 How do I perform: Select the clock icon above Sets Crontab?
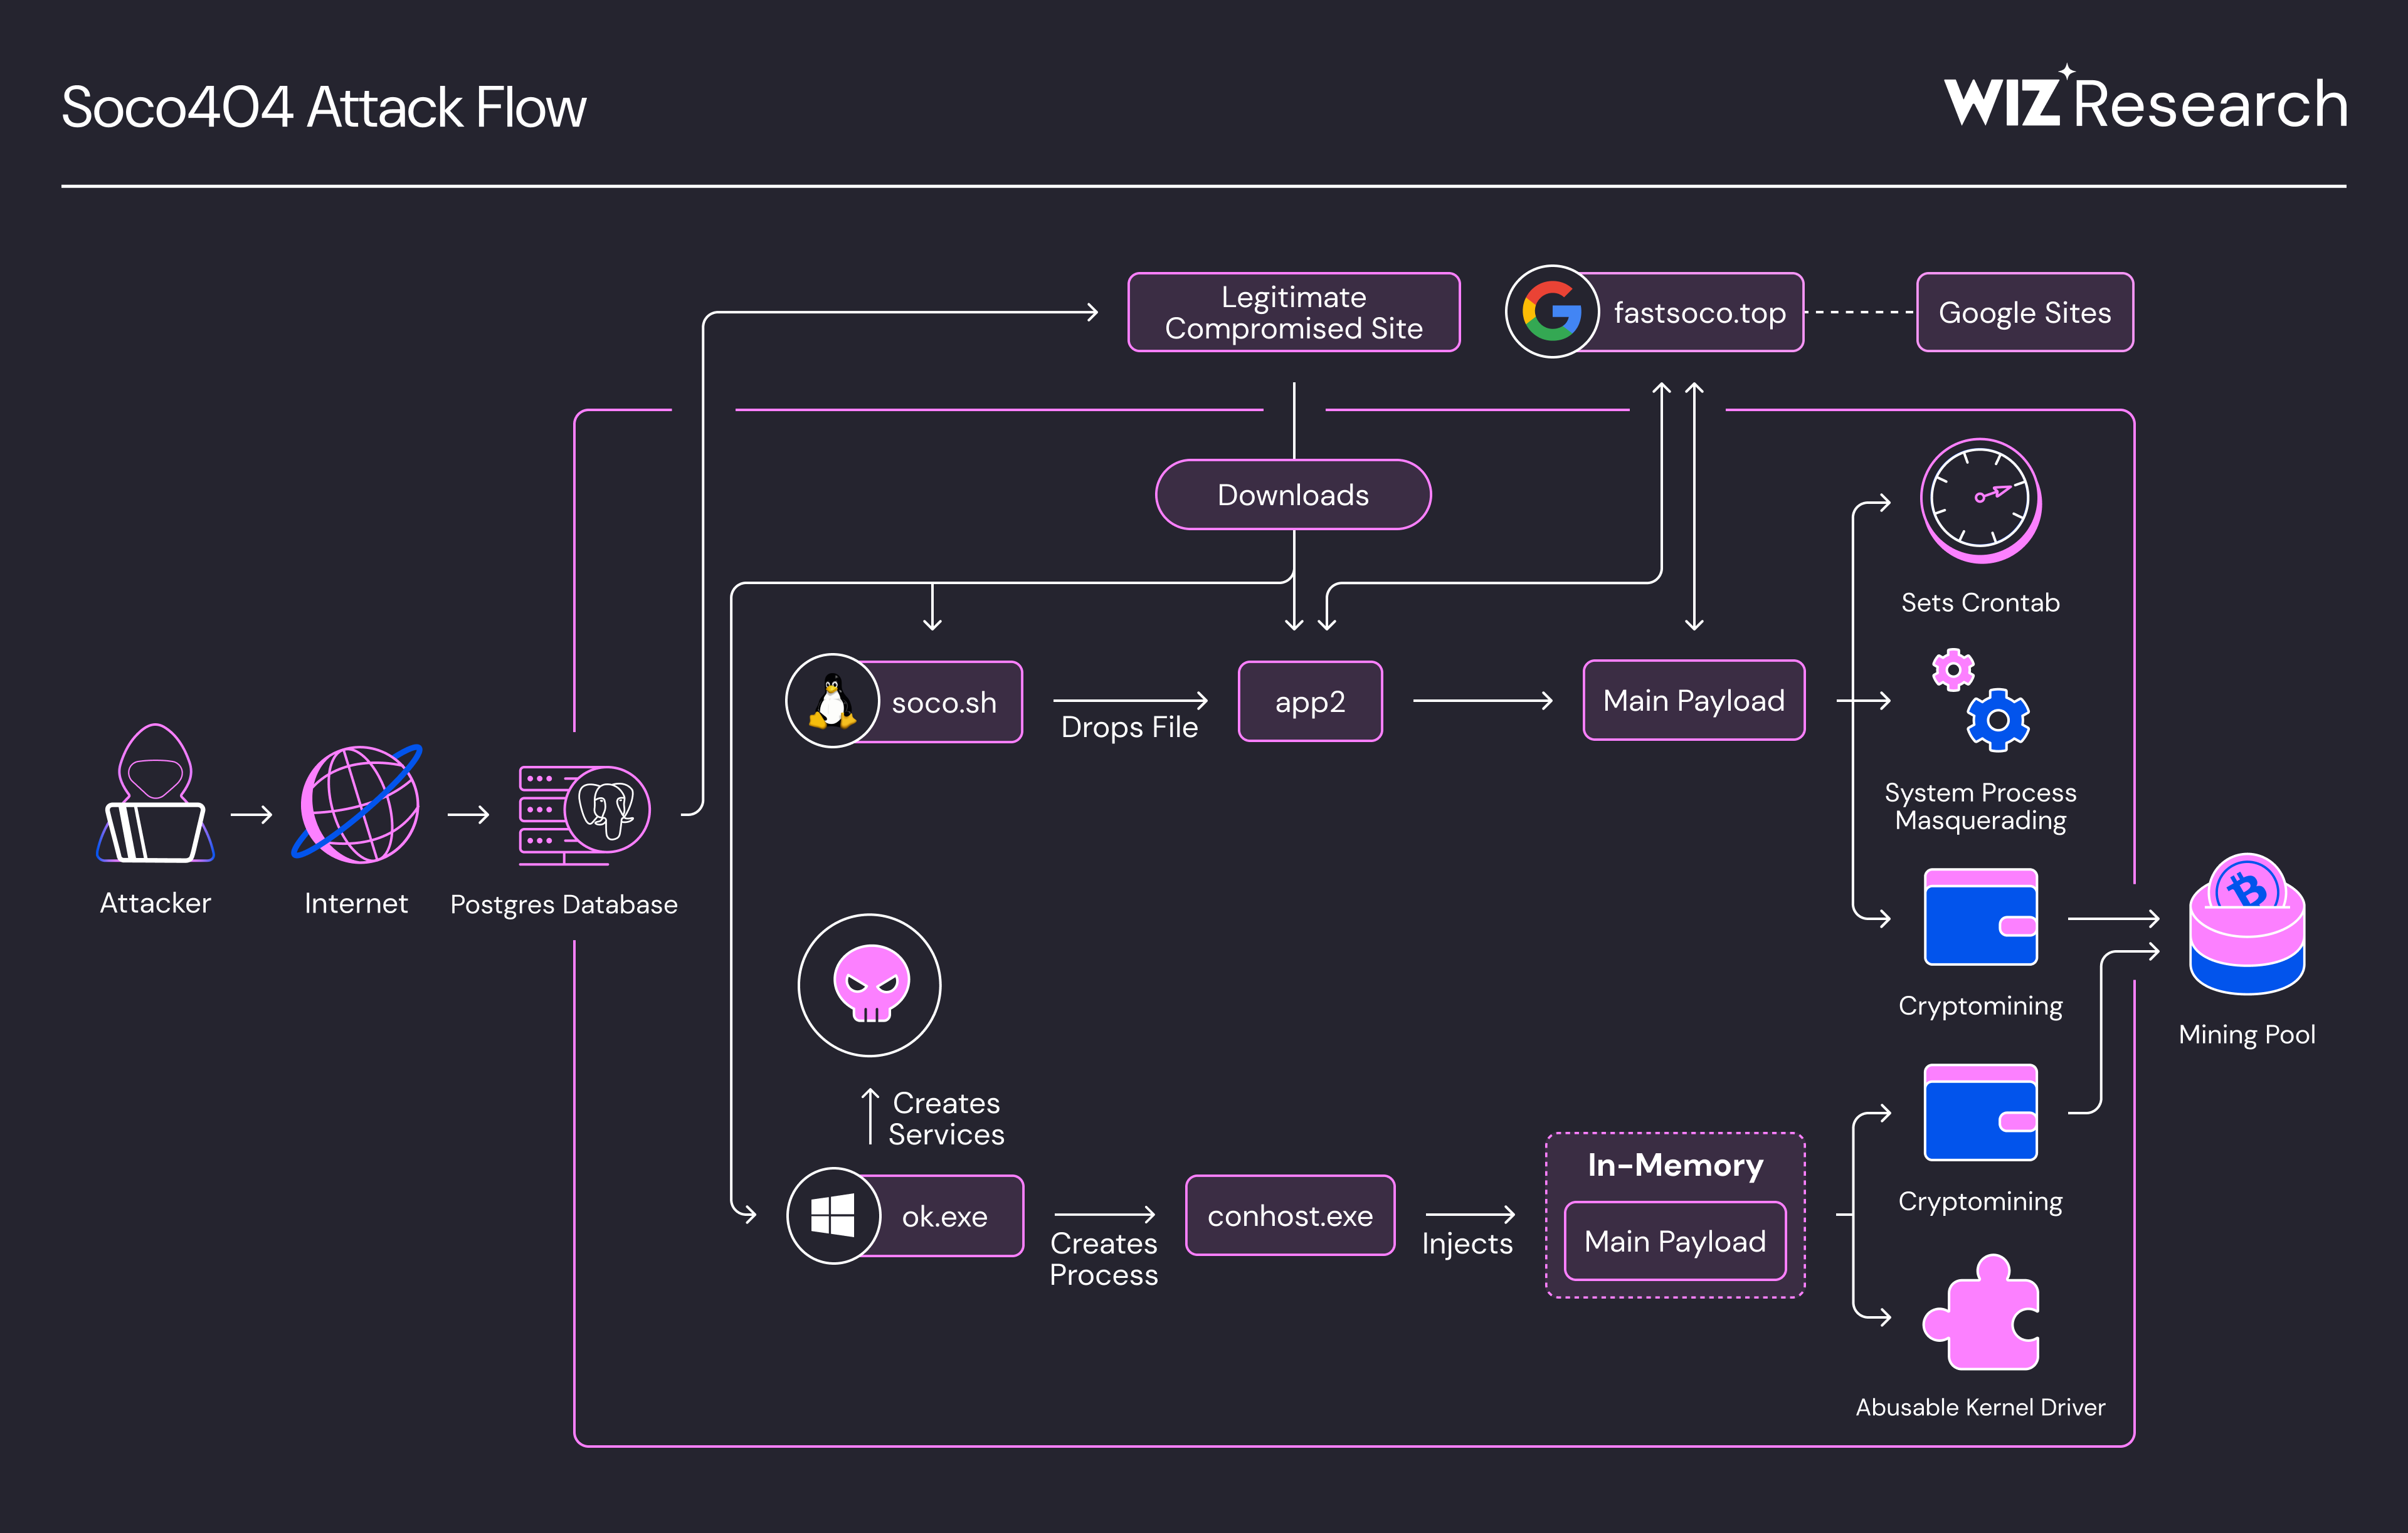(x=1980, y=500)
